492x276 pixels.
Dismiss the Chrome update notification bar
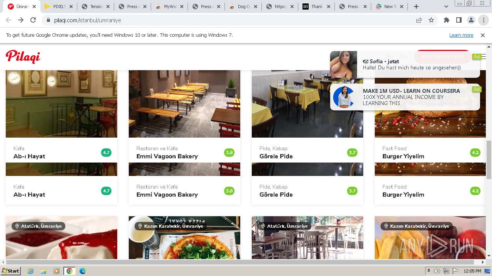coord(483,35)
